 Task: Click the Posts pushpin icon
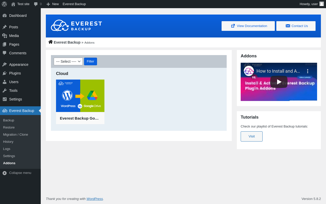(5, 27)
